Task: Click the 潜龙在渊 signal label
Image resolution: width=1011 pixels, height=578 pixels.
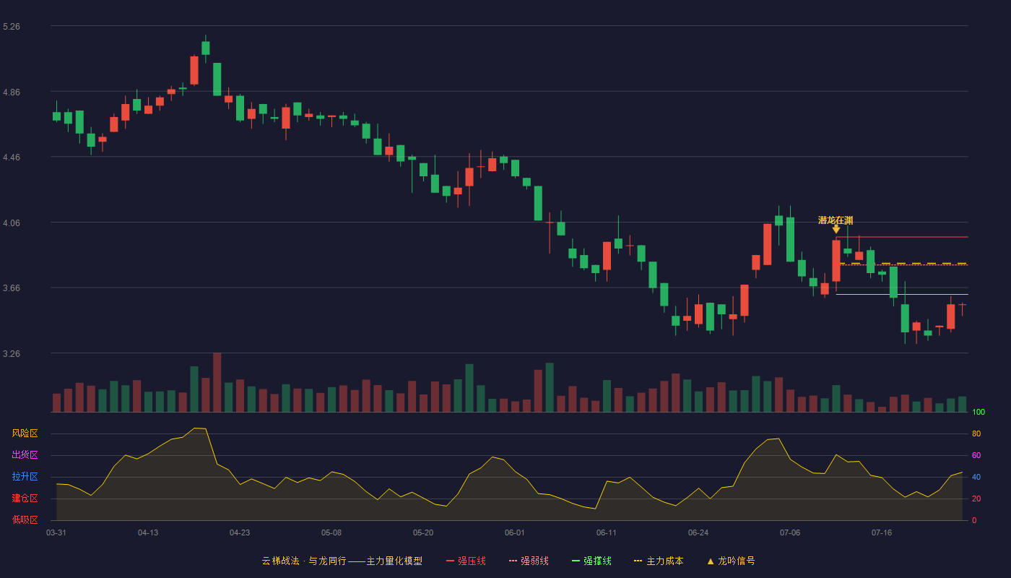Action: pos(836,220)
